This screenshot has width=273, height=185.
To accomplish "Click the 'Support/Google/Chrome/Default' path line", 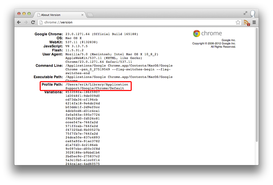I will [x=95, y=88].
